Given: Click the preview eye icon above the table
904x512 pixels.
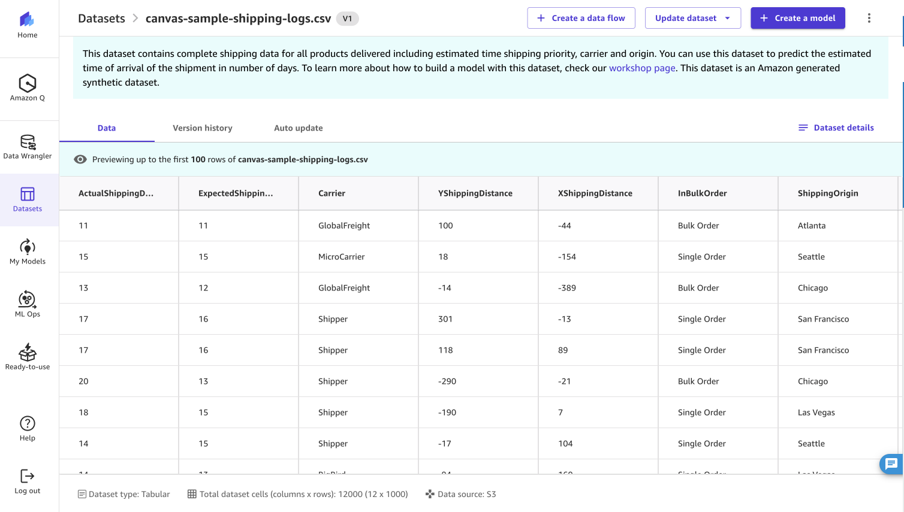Looking at the screenshot, I should 80,159.
